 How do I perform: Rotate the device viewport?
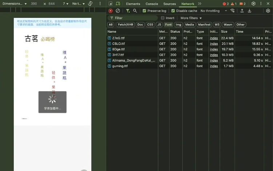(x=90, y=4)
